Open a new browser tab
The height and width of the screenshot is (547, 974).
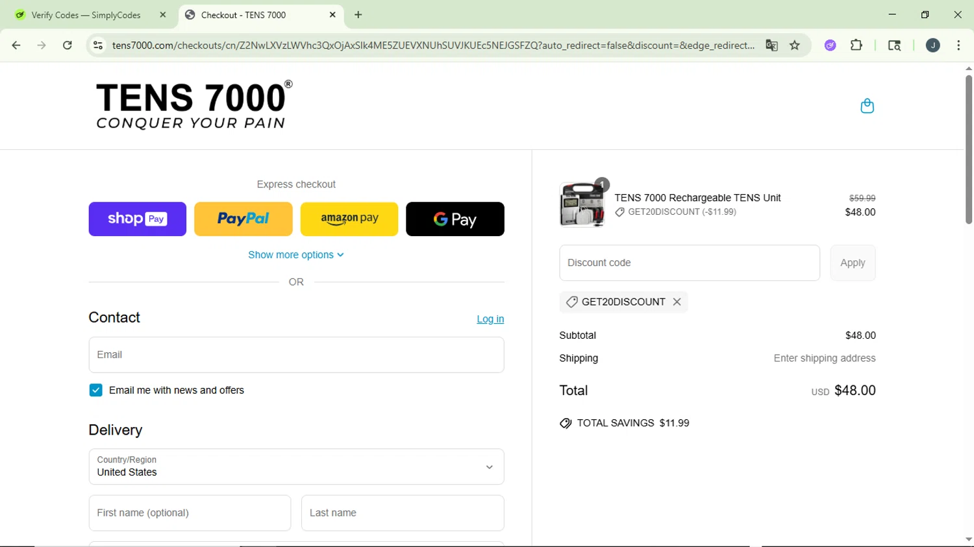[358, 15]
